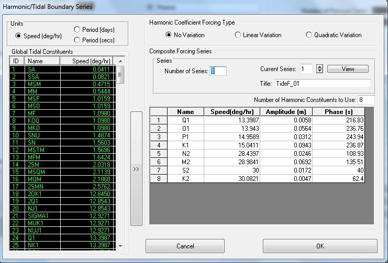Select MQM constituent row
The width and height of the screenshot is (388, 263).
click(x=62, y=179)
